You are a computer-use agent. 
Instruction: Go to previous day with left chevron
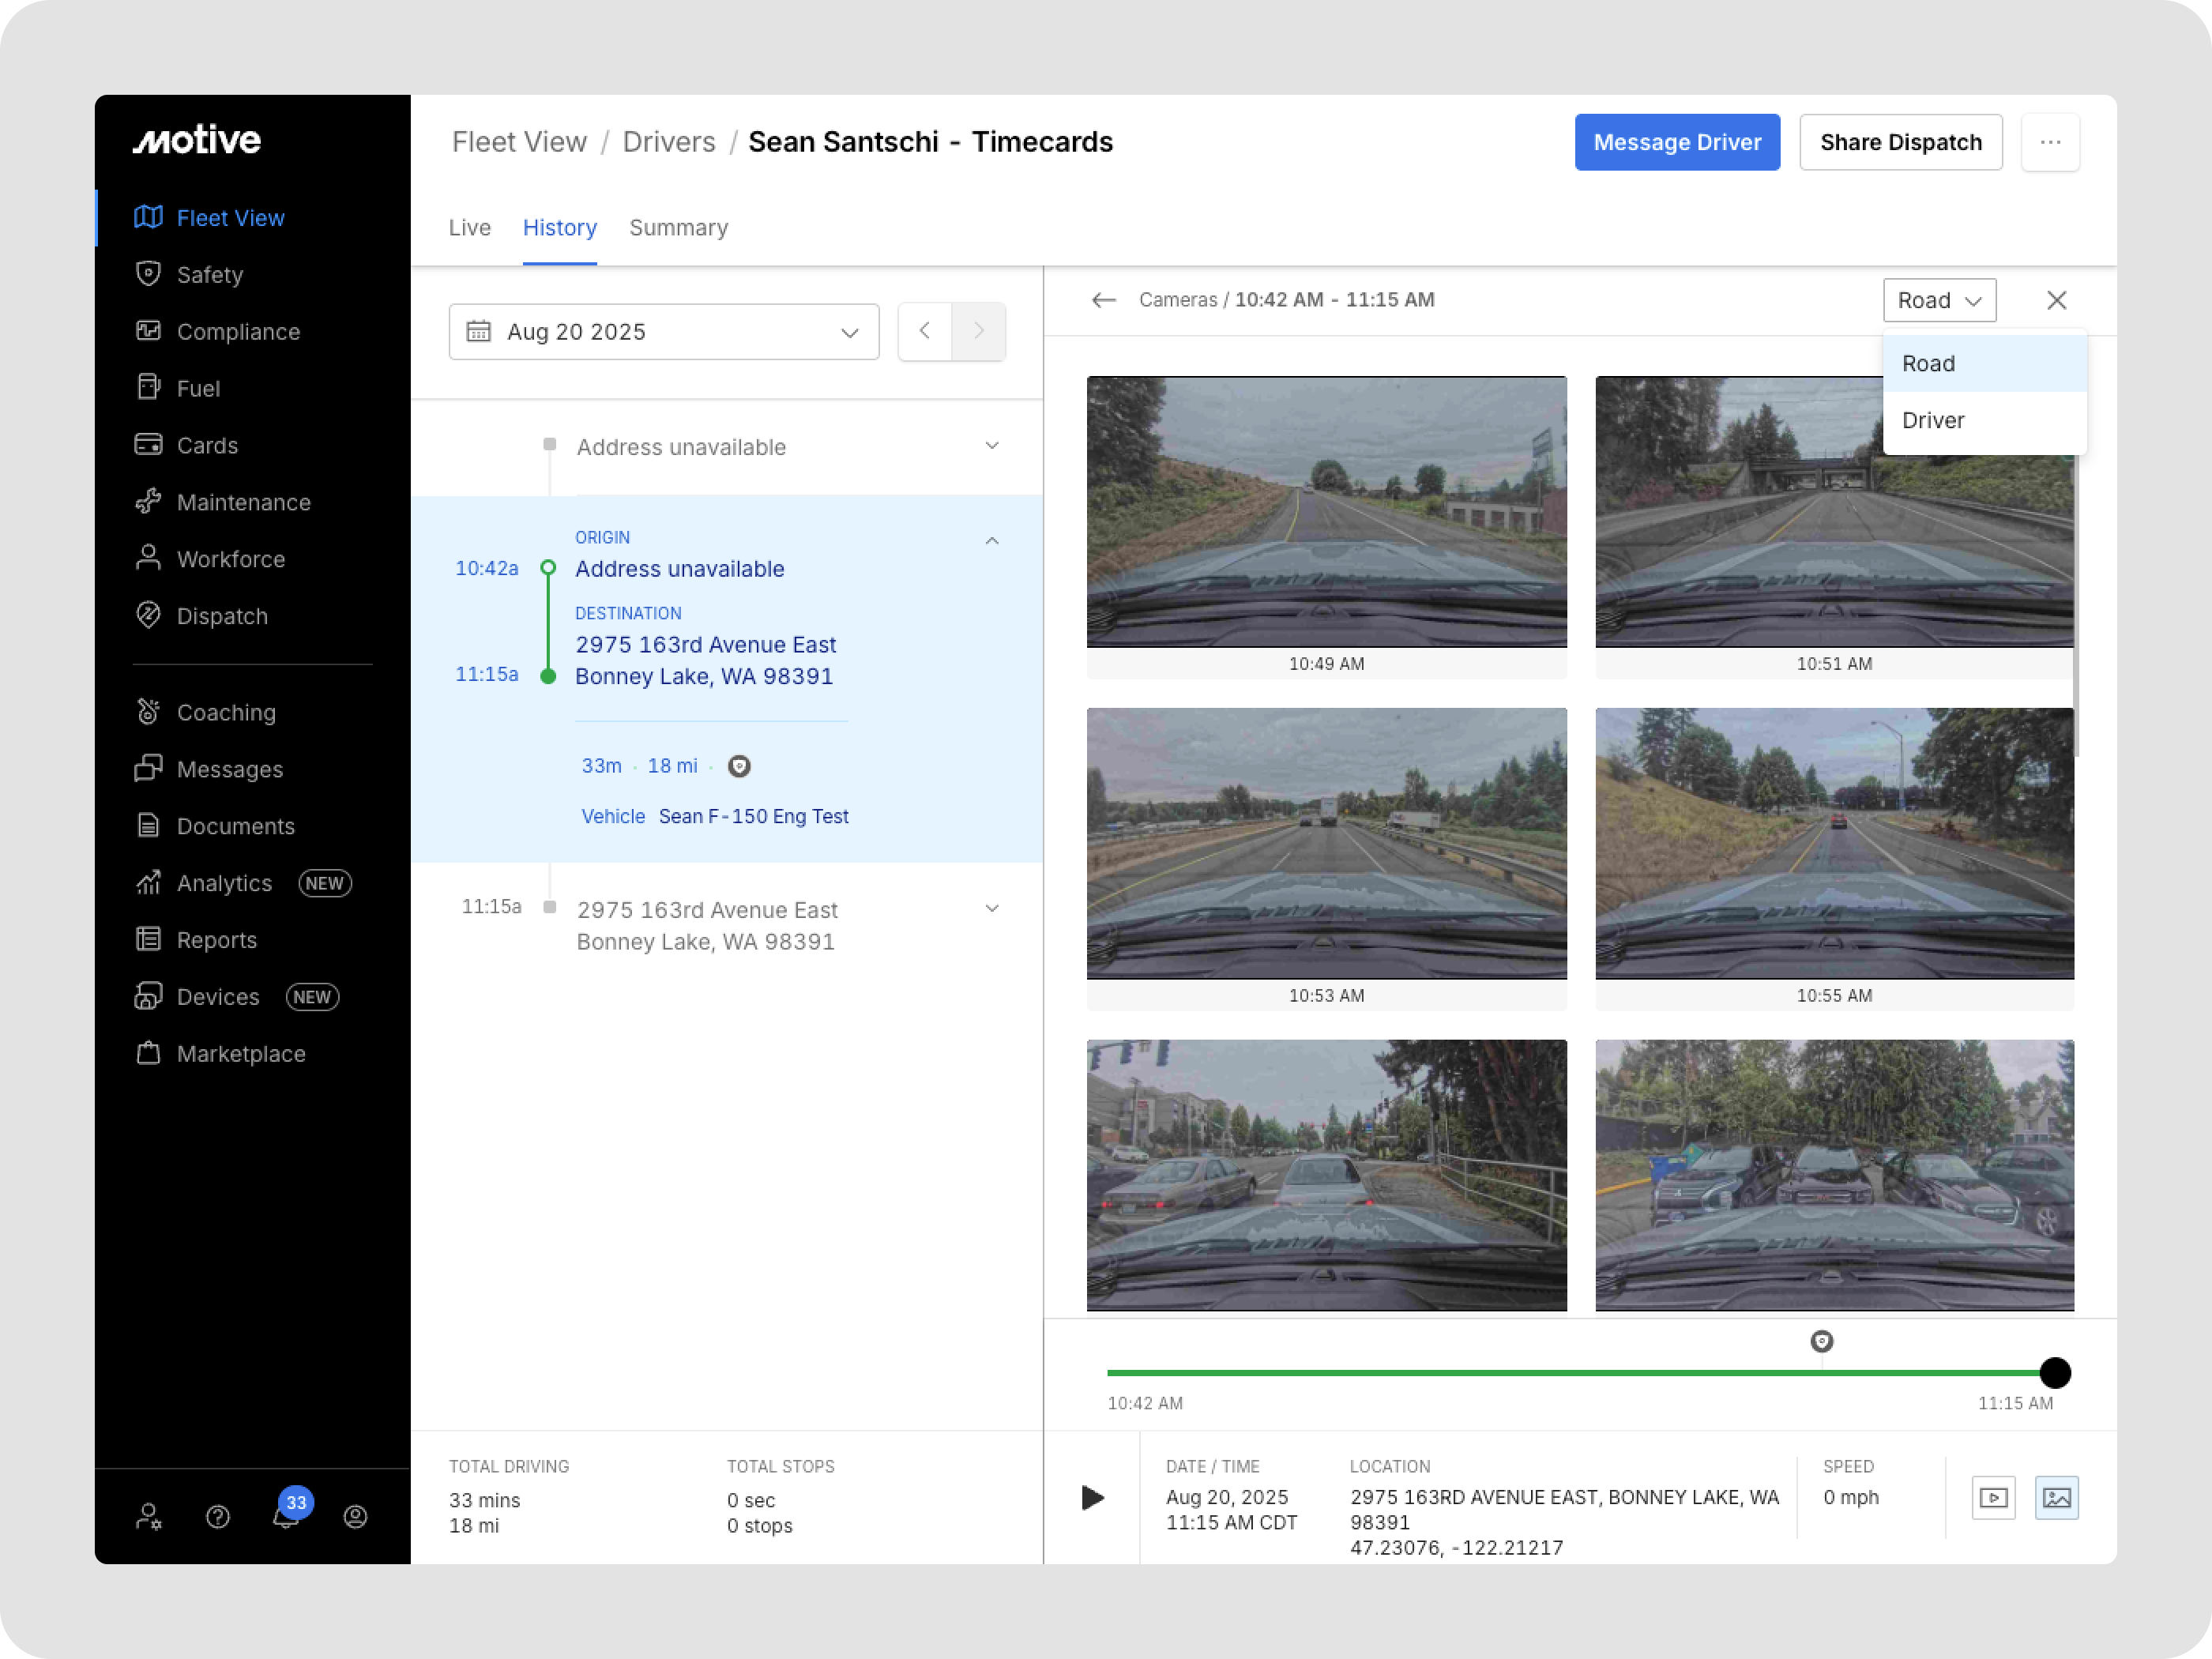tap(925, 331)
